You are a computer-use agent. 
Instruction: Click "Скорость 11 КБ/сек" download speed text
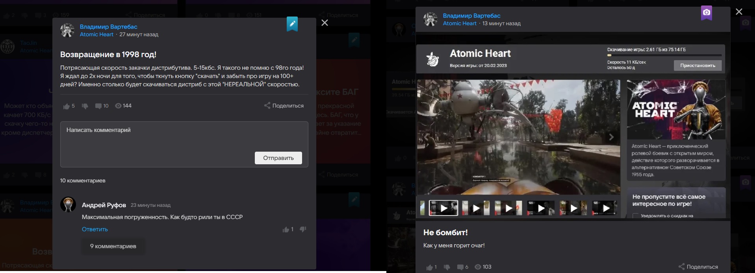coord(627,62)
